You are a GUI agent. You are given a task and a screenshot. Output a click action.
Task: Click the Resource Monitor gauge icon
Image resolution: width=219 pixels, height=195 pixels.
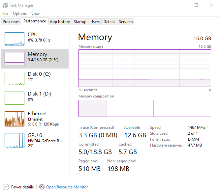point(42,187)
